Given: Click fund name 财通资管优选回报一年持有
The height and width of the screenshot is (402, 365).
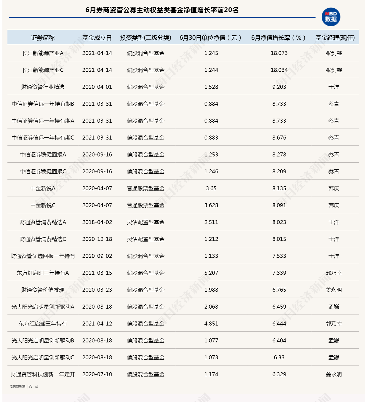Looking at the screenshot, I should click(x=43, y=256).
